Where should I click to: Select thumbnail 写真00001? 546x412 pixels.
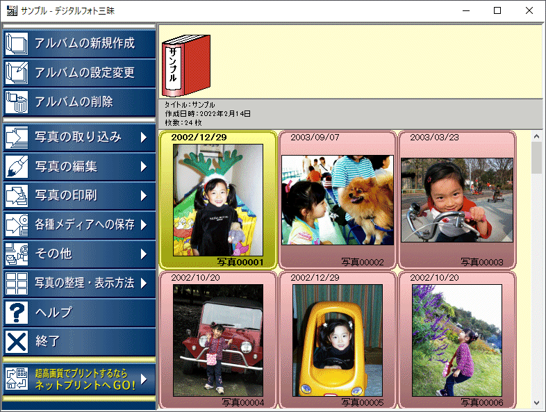tap(218, 200)
